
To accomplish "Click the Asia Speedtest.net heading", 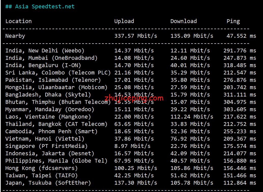I will (40, 7).
